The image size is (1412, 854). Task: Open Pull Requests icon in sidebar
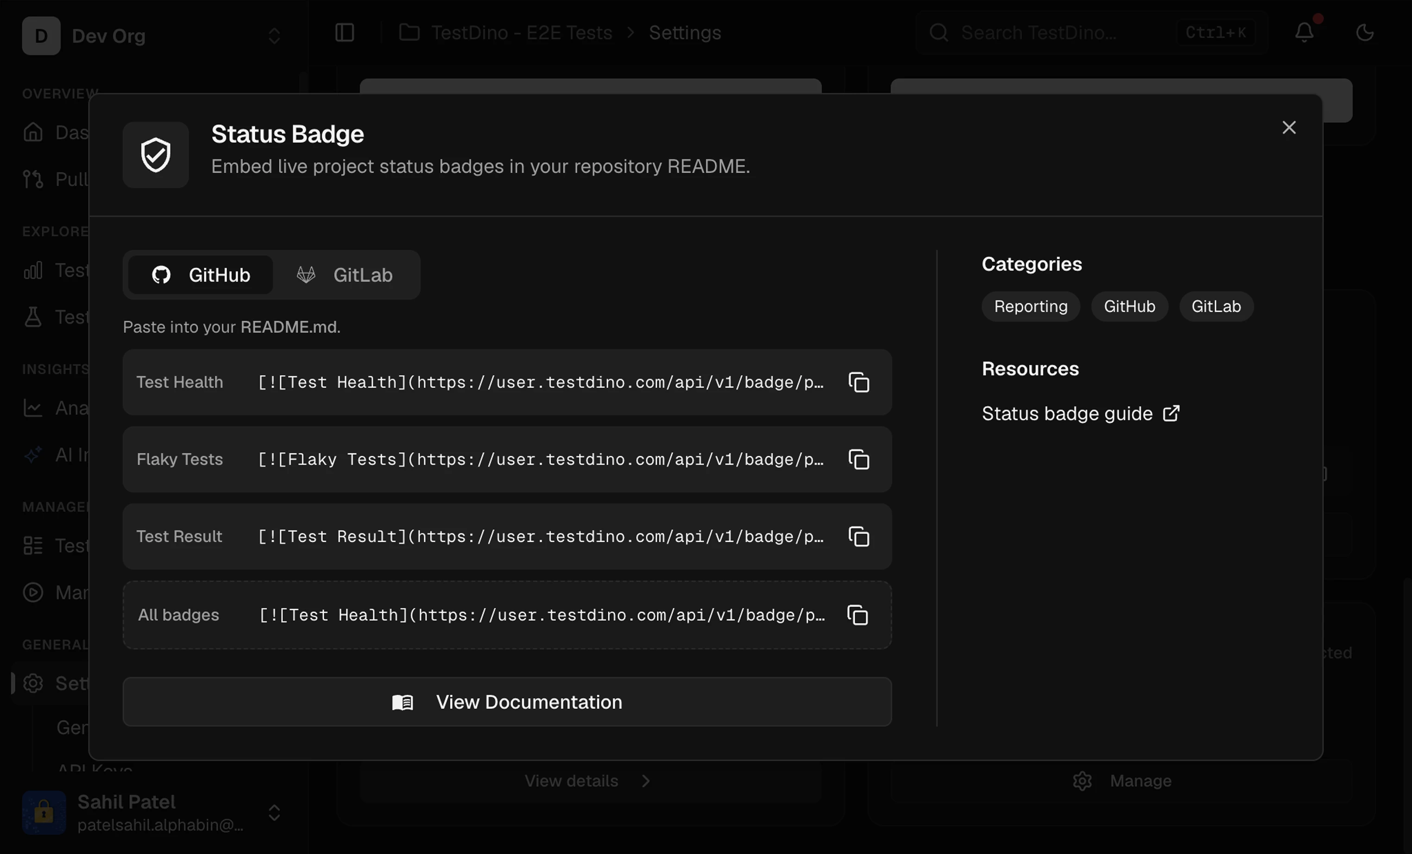33,179
